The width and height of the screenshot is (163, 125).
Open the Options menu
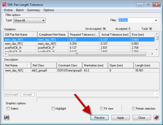click(x=49, y=10)
